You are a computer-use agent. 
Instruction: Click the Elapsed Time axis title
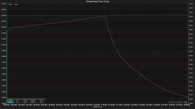(97, 107)
